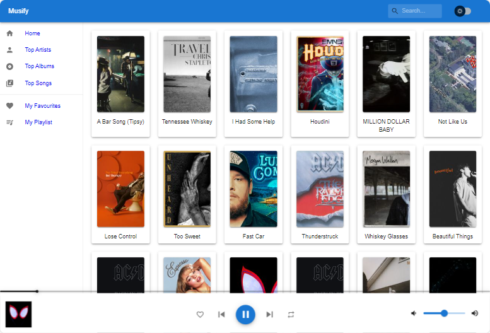
Task: Skip to the next track
Action: (x=269, y=314)
